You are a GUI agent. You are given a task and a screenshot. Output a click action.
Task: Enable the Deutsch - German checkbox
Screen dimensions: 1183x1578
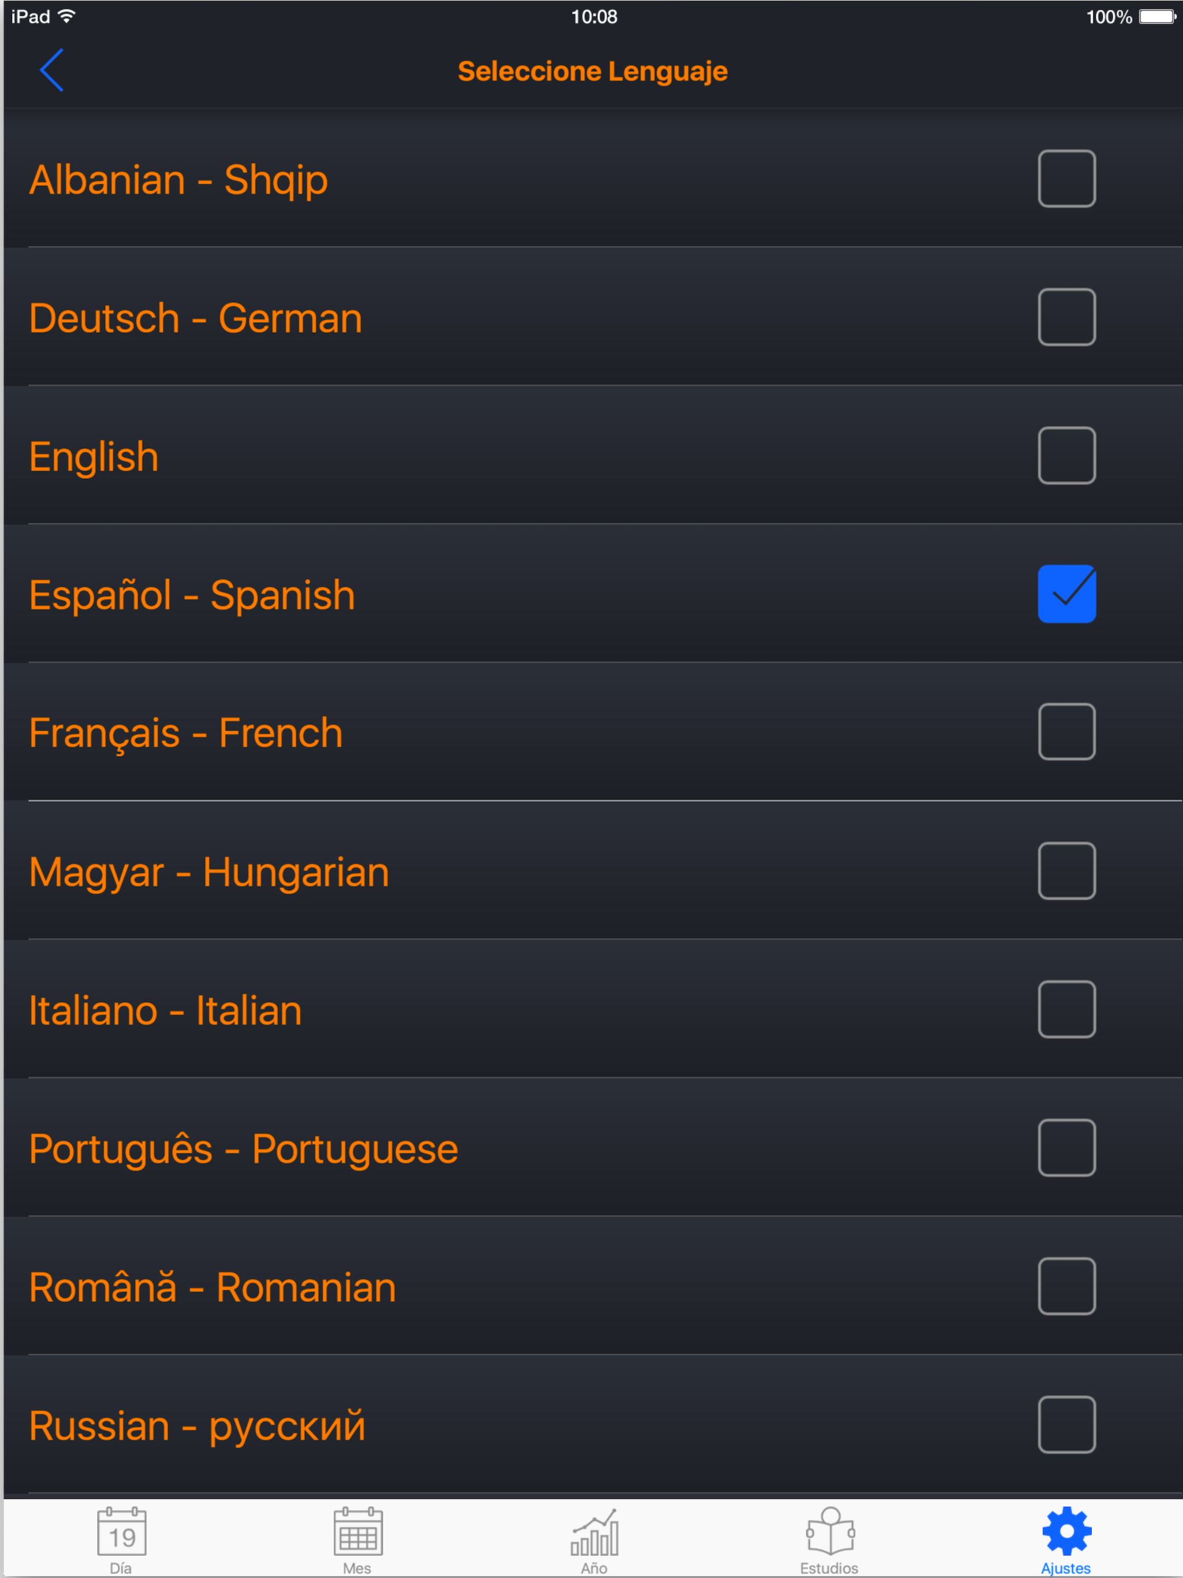click(x=1066, y=317)
